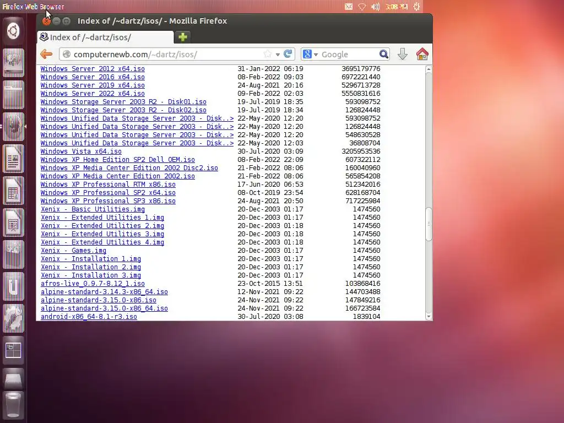This screenshot has height=423, width=564.
Task: Open Windows XP Home Edition SP2 Dell OEM.iso
Action: (118, 160)
